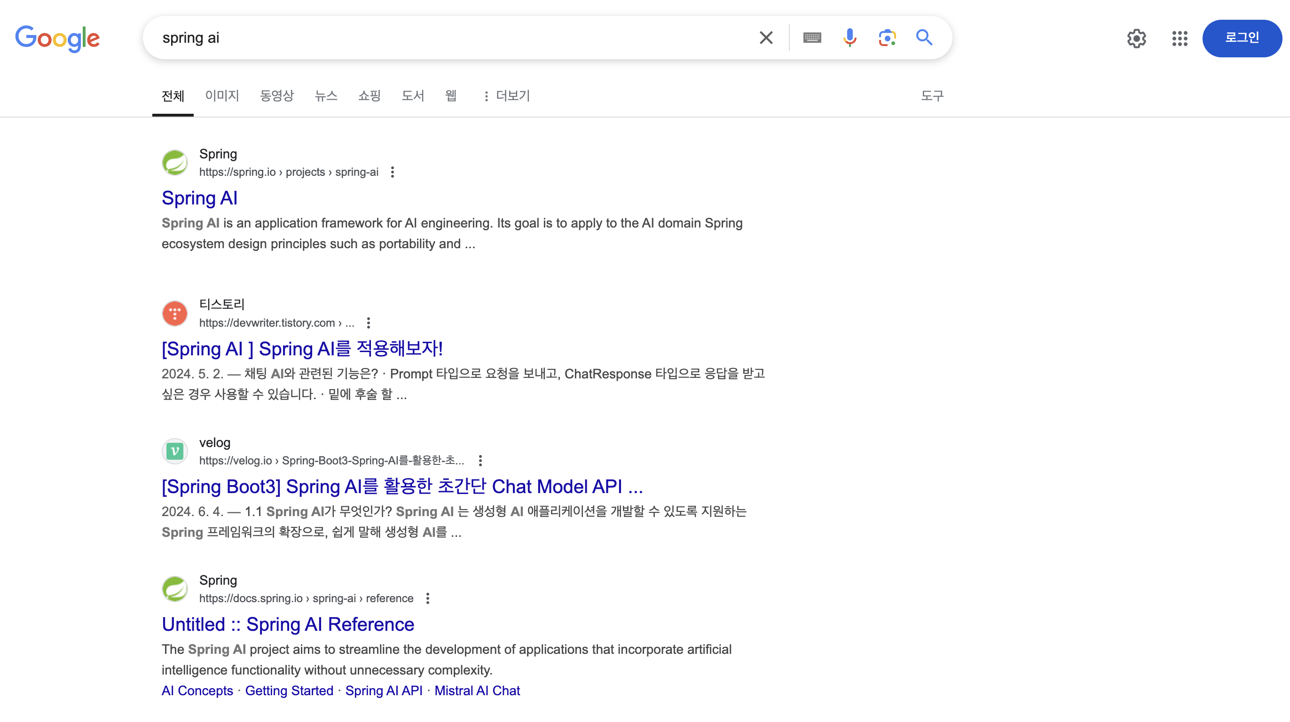
Task: Open options menu for spring.io result
Action: (x=393, y=172)
